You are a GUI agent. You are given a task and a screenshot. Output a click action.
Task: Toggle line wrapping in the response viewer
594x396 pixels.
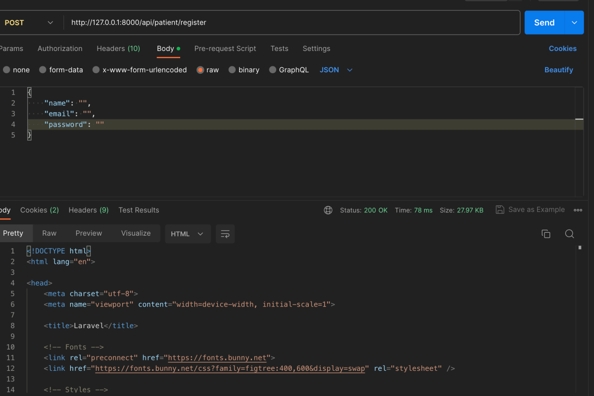click(x=225, y=234)
